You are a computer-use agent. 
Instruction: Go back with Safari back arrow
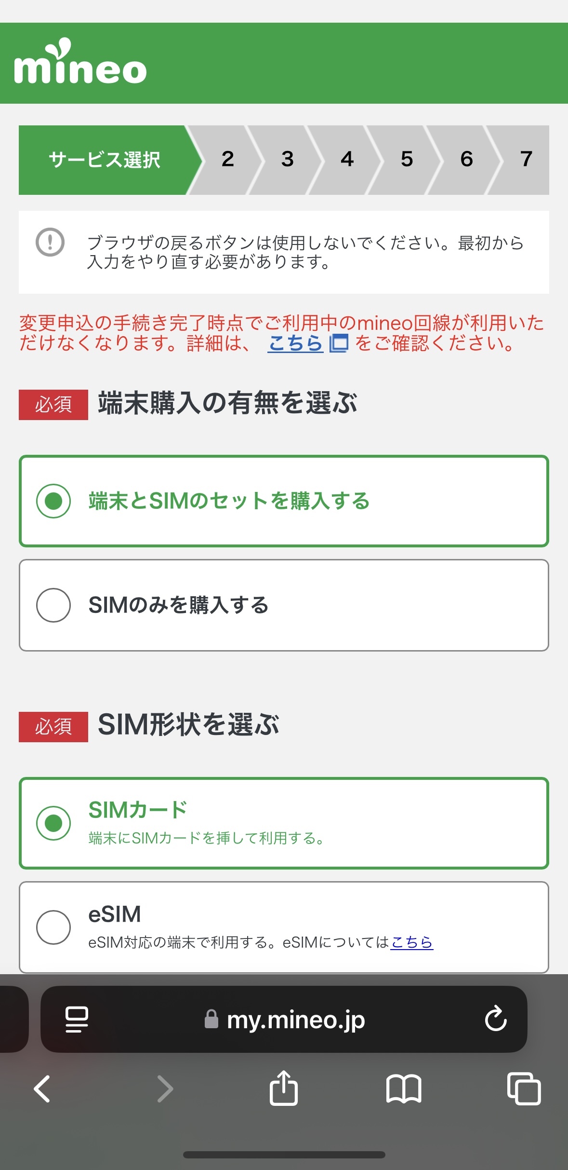tap(42, 1088)
